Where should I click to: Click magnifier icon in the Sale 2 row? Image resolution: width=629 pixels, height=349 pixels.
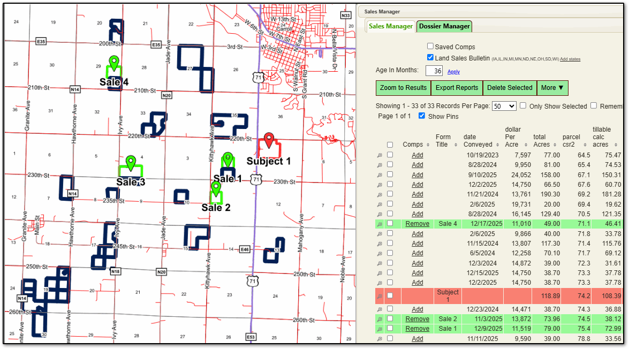point(380,320)
